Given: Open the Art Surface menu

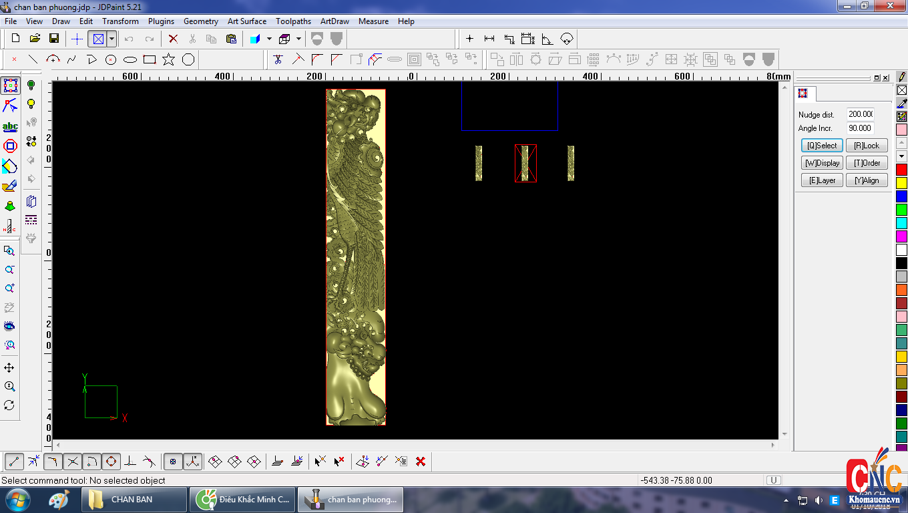Looking at the screenshot, I should click(246, 21).
